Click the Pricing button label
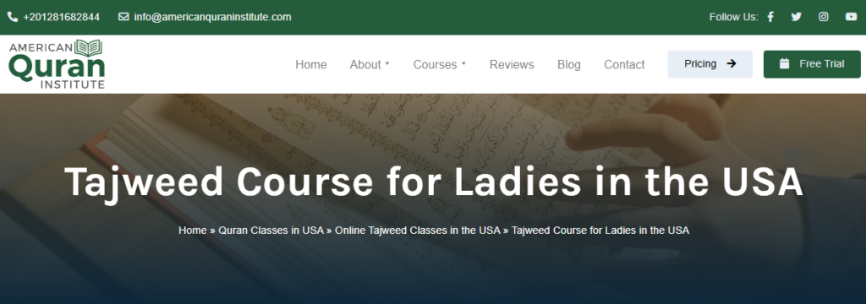The width and height of the screenshot is (866, 304). click(700, 64)
